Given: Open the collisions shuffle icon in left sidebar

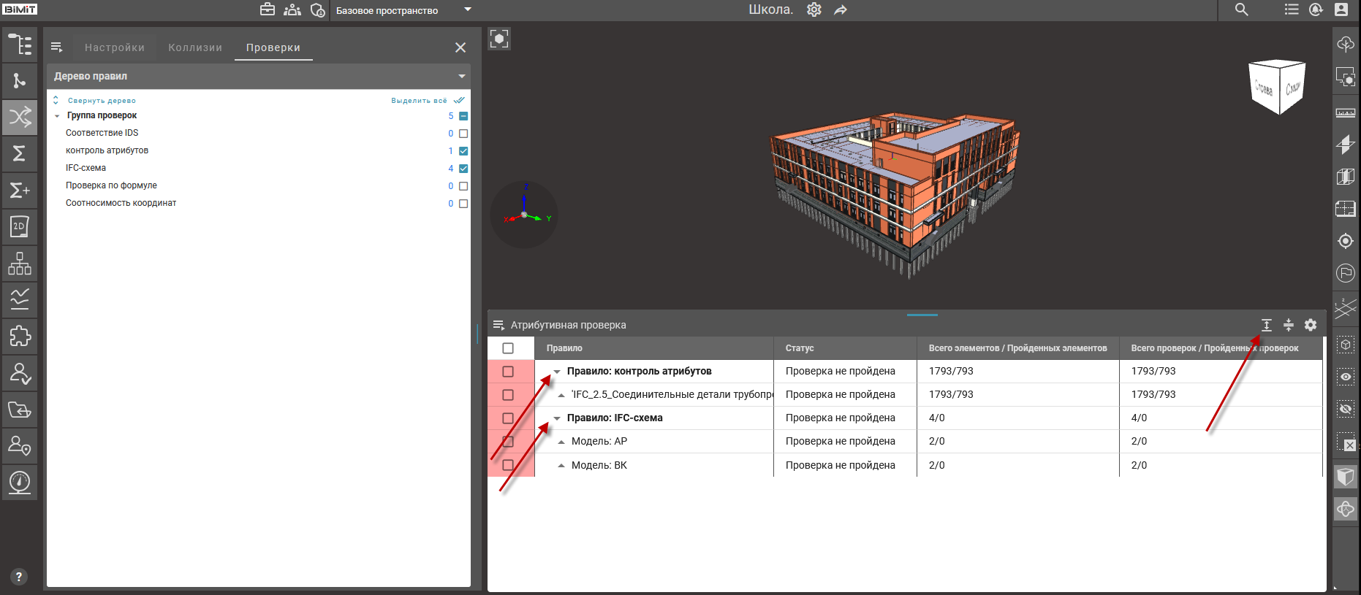Looking at the screenshot, I should point(20,117).
